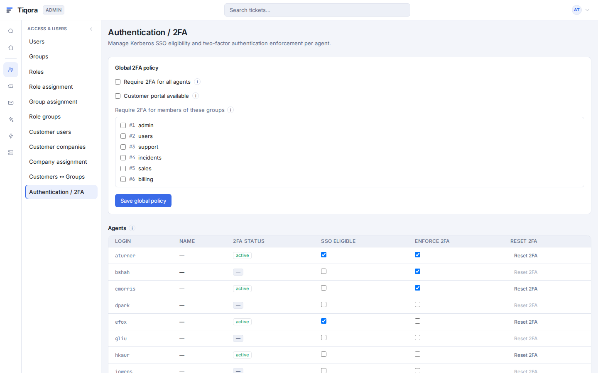598x373 pixels.
Task: Open the ticket icon in the sidebar rail
Action: (11, 86)
